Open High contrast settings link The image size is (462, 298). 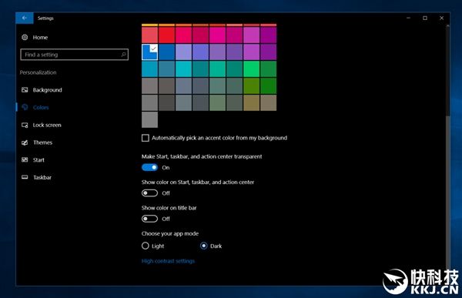(168, 261)
